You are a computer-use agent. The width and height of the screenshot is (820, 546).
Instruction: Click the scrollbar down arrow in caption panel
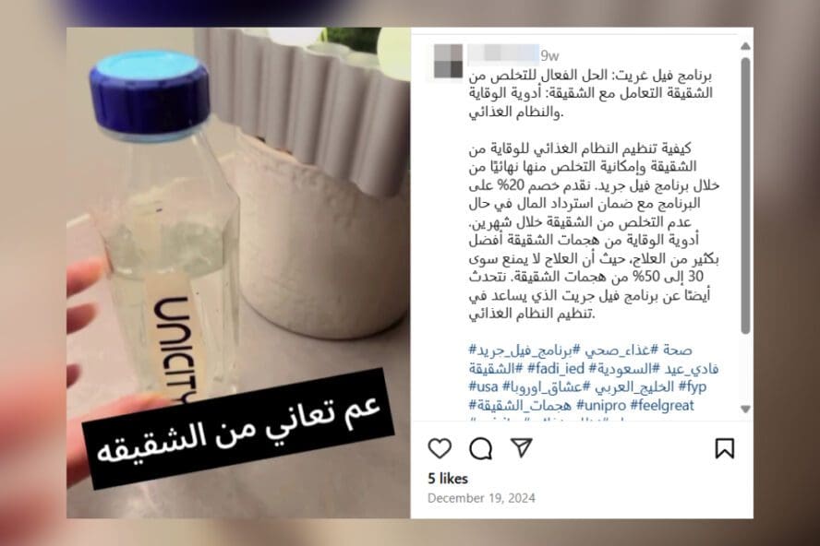746,409
